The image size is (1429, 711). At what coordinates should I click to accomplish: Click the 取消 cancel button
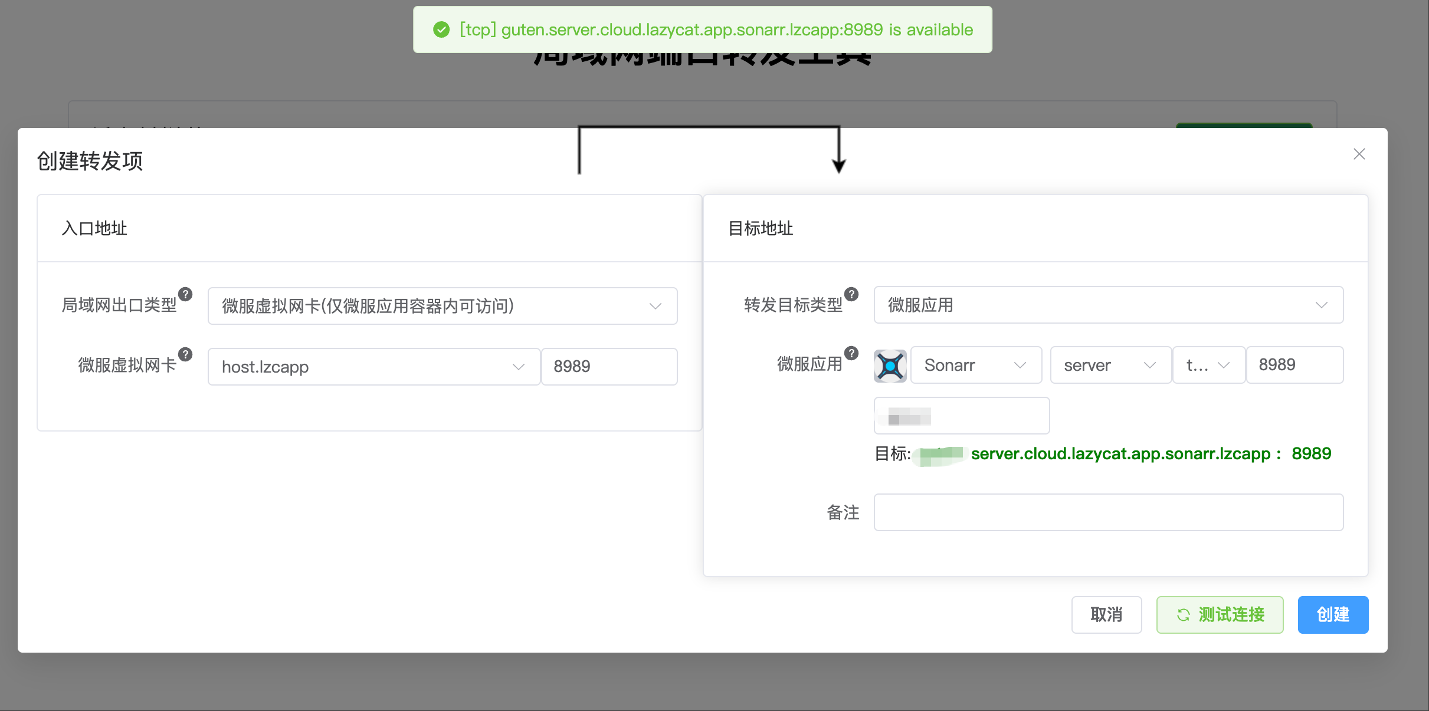coord(1107,615)
